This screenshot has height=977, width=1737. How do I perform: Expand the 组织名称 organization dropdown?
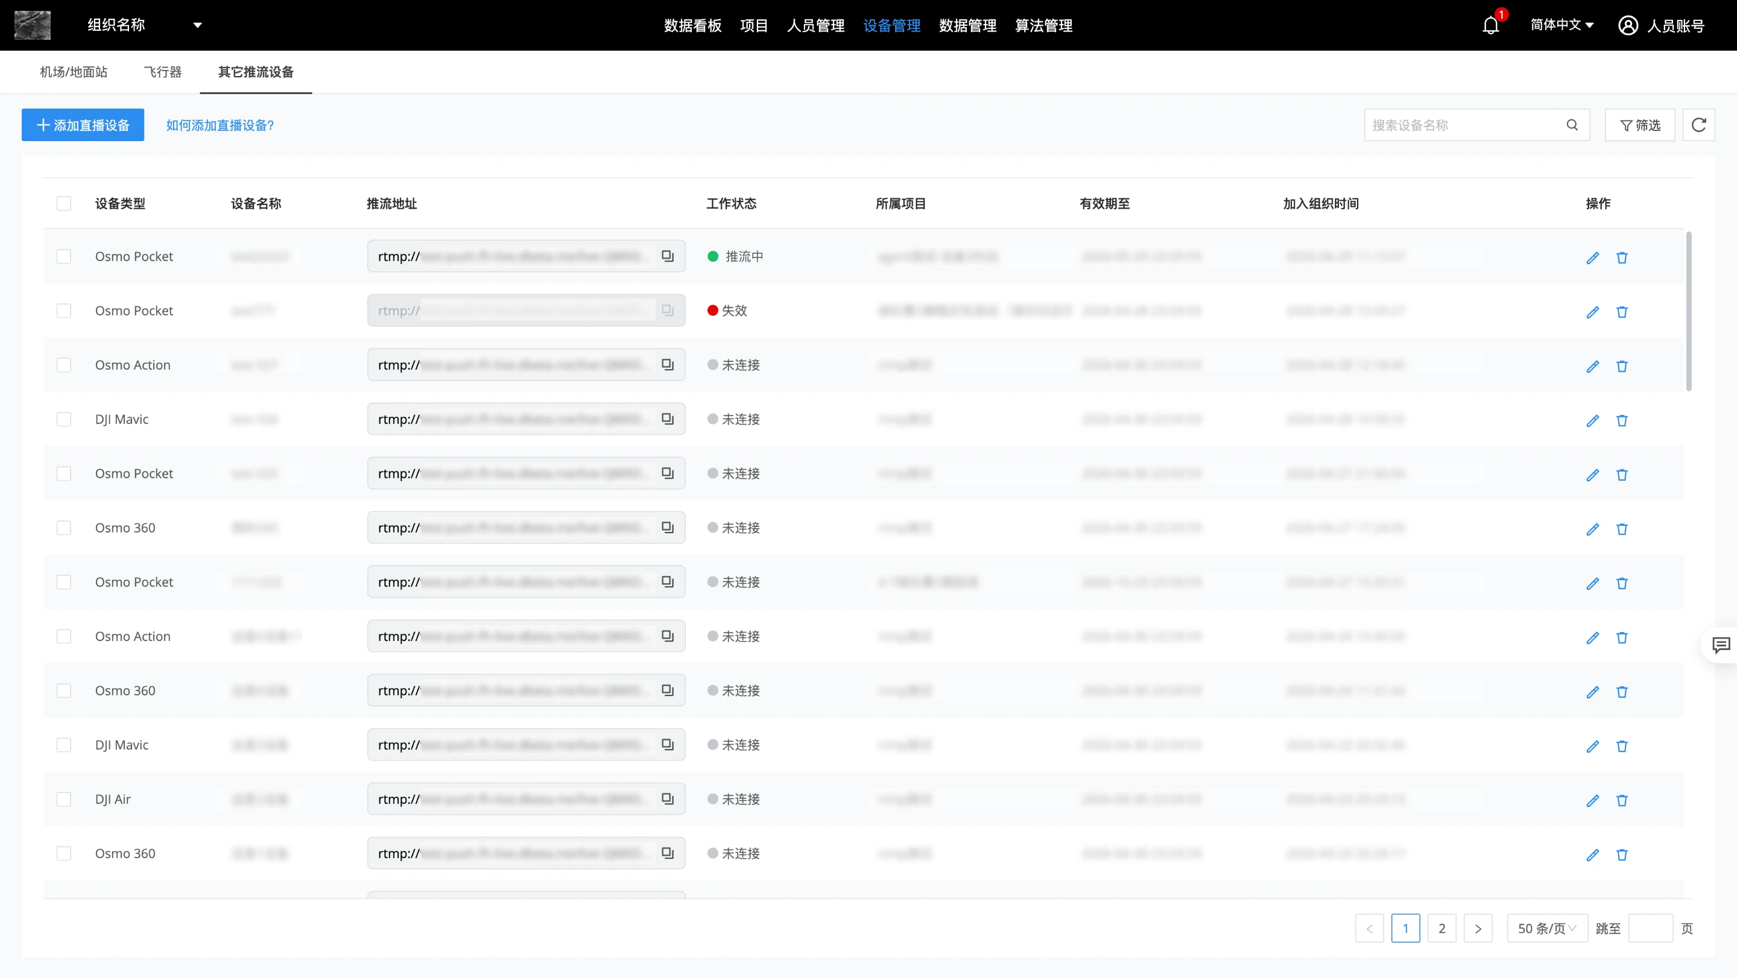[145, 25]
